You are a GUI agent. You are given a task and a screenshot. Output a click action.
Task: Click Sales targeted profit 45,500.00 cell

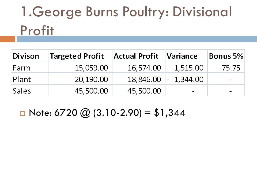80,90
